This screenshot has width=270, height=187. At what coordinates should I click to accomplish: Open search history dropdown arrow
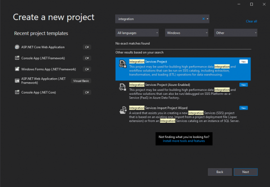[207, 19]
